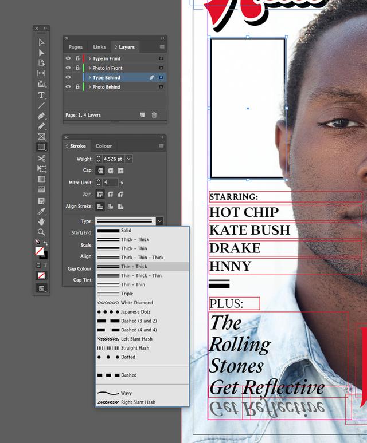367x443 pixels.
Task: Align stroke to inside
Action: click(110, 207)
